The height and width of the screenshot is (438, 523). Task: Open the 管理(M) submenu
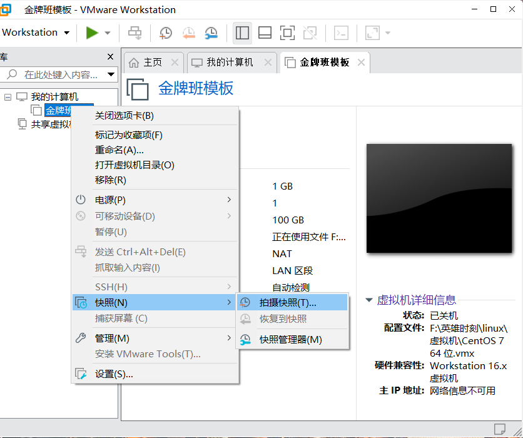coord(155,339)
